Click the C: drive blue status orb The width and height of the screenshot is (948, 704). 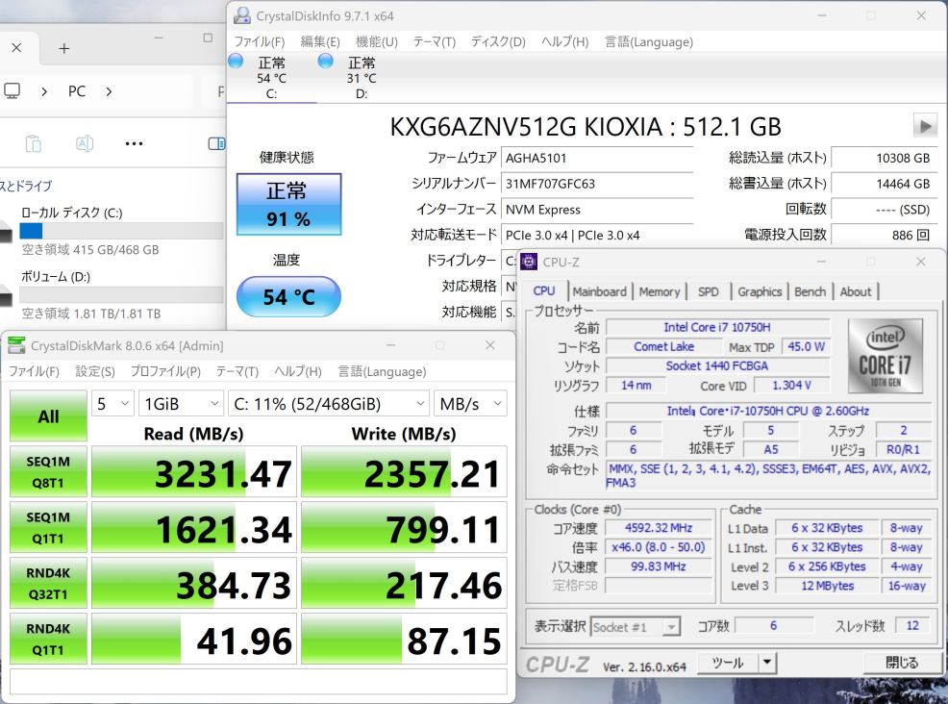tap(236, 62)
